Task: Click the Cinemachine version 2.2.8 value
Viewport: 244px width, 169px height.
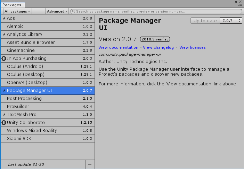Action: point(87,51)
